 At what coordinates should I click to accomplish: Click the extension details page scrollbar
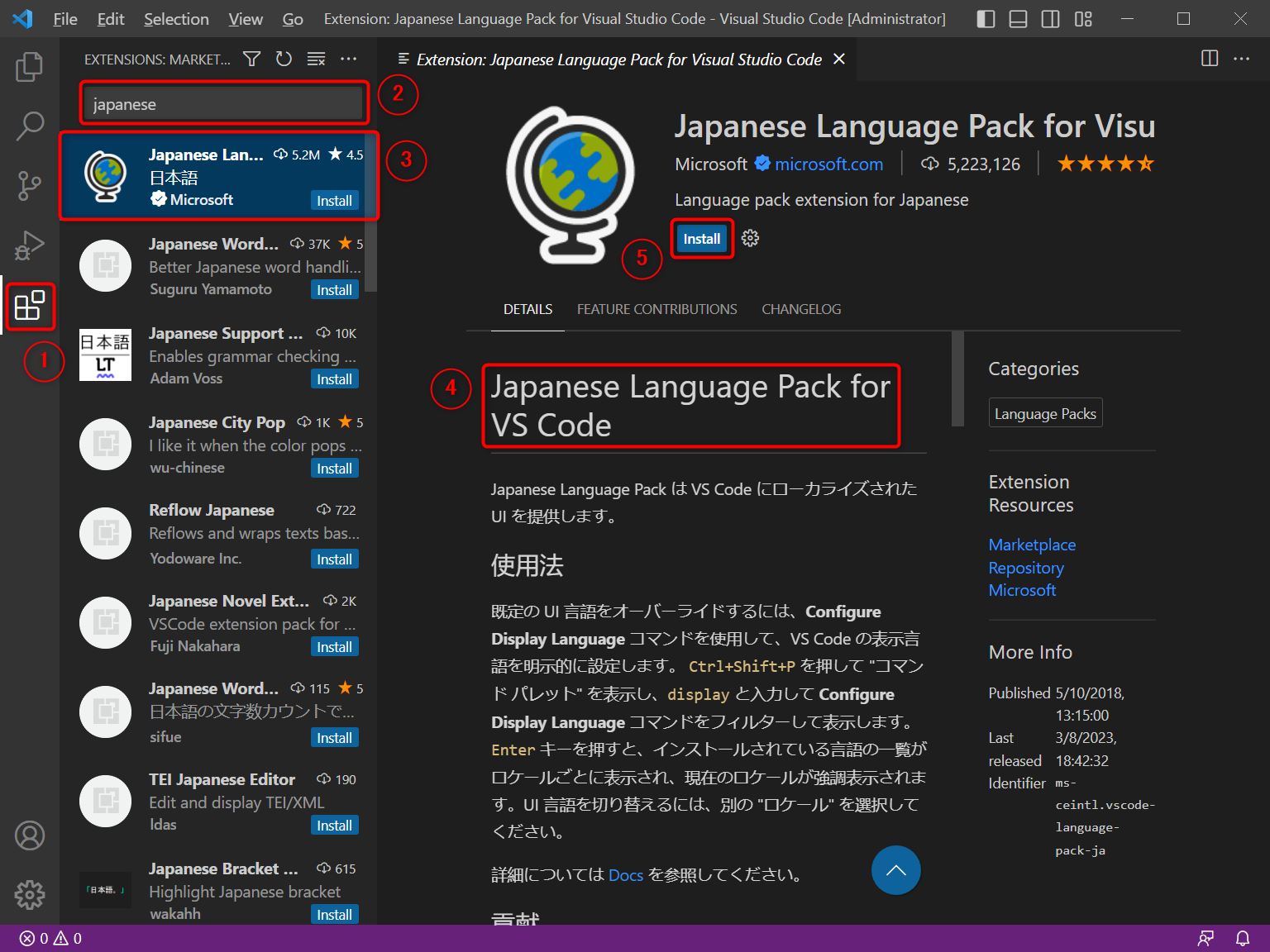tap(957, 378)
